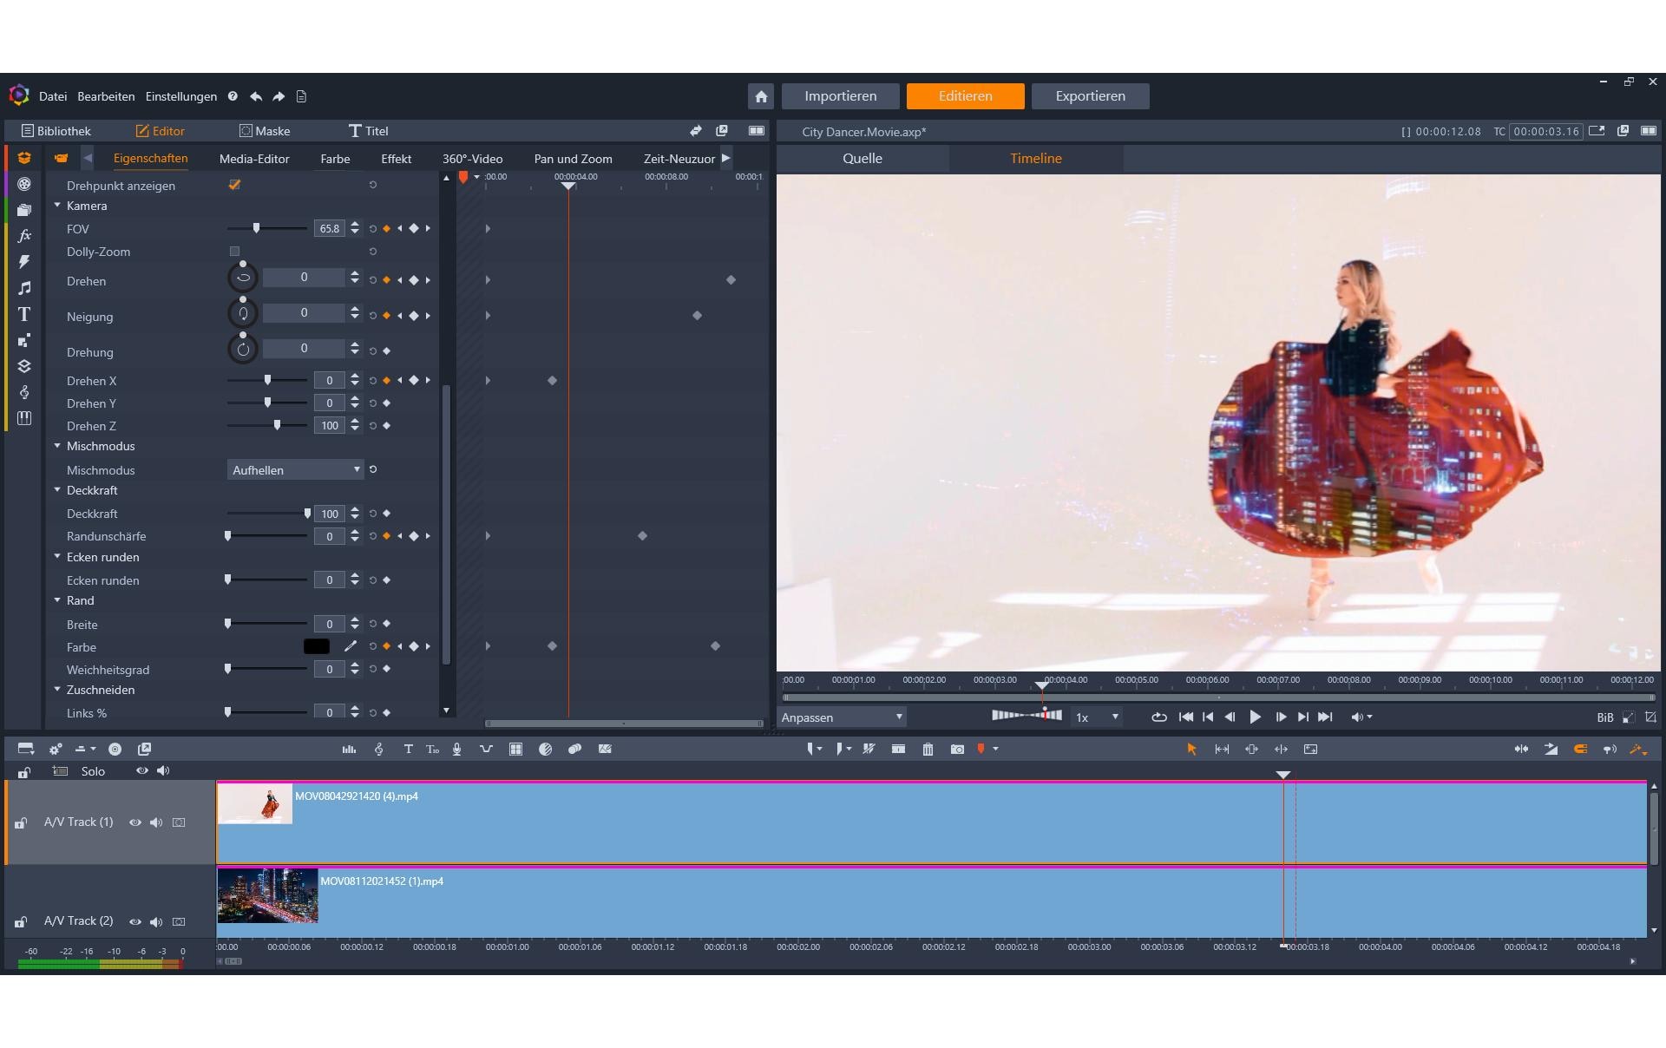Screen dimensions: 1666x1048
Task: Open the Bearbeiten menu
Action: [106, 96]
